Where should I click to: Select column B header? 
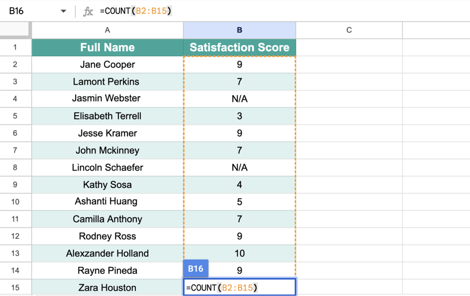tap(239, 30)
